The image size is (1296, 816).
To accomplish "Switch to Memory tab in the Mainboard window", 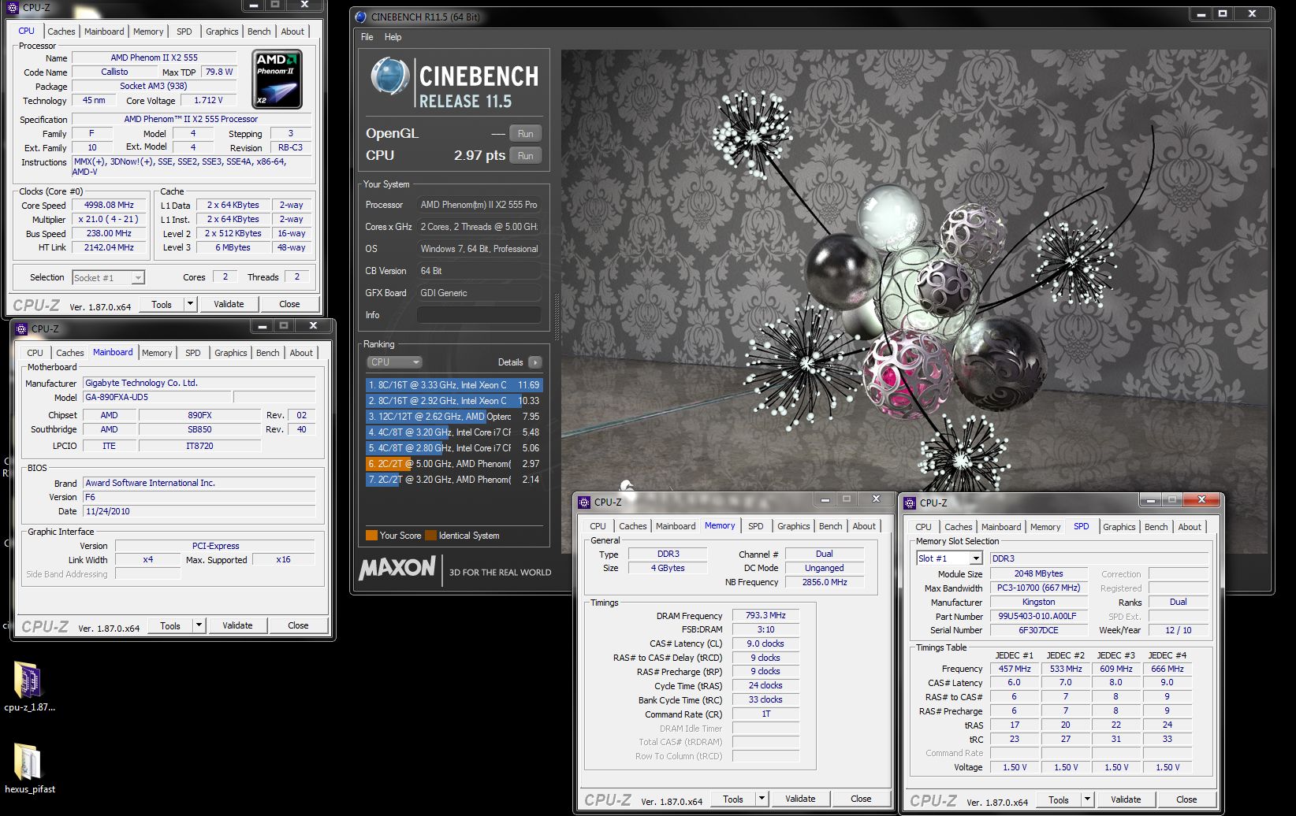I will [157, 353].
